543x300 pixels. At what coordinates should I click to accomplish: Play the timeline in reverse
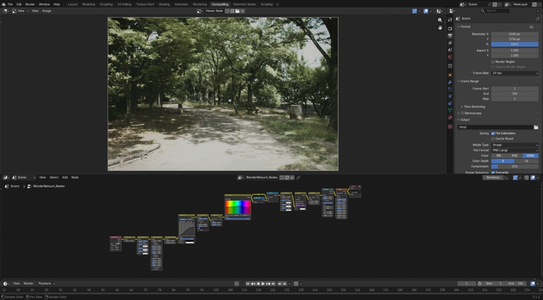258,284
